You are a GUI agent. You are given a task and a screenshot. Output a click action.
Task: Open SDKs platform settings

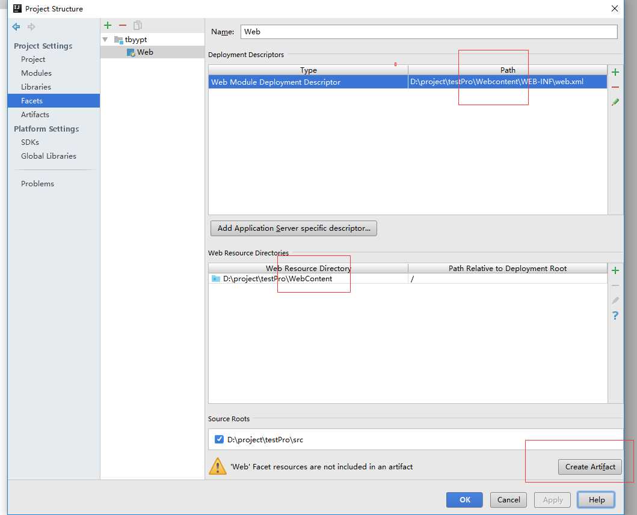(x=30, y=142)
